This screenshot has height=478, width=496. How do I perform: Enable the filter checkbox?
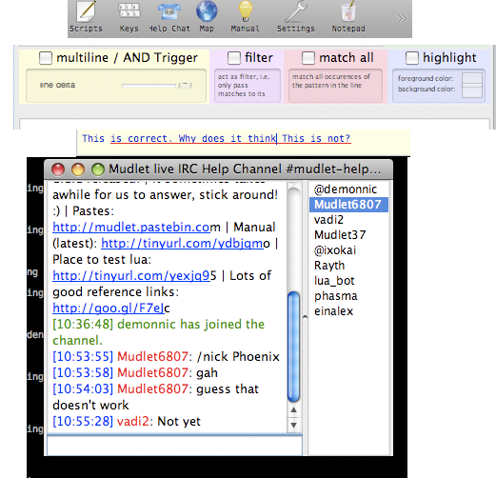pos(234,58)
